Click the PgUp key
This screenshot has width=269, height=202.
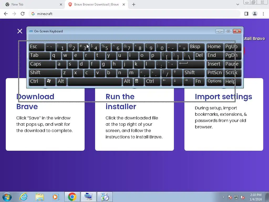pos(233,47)
